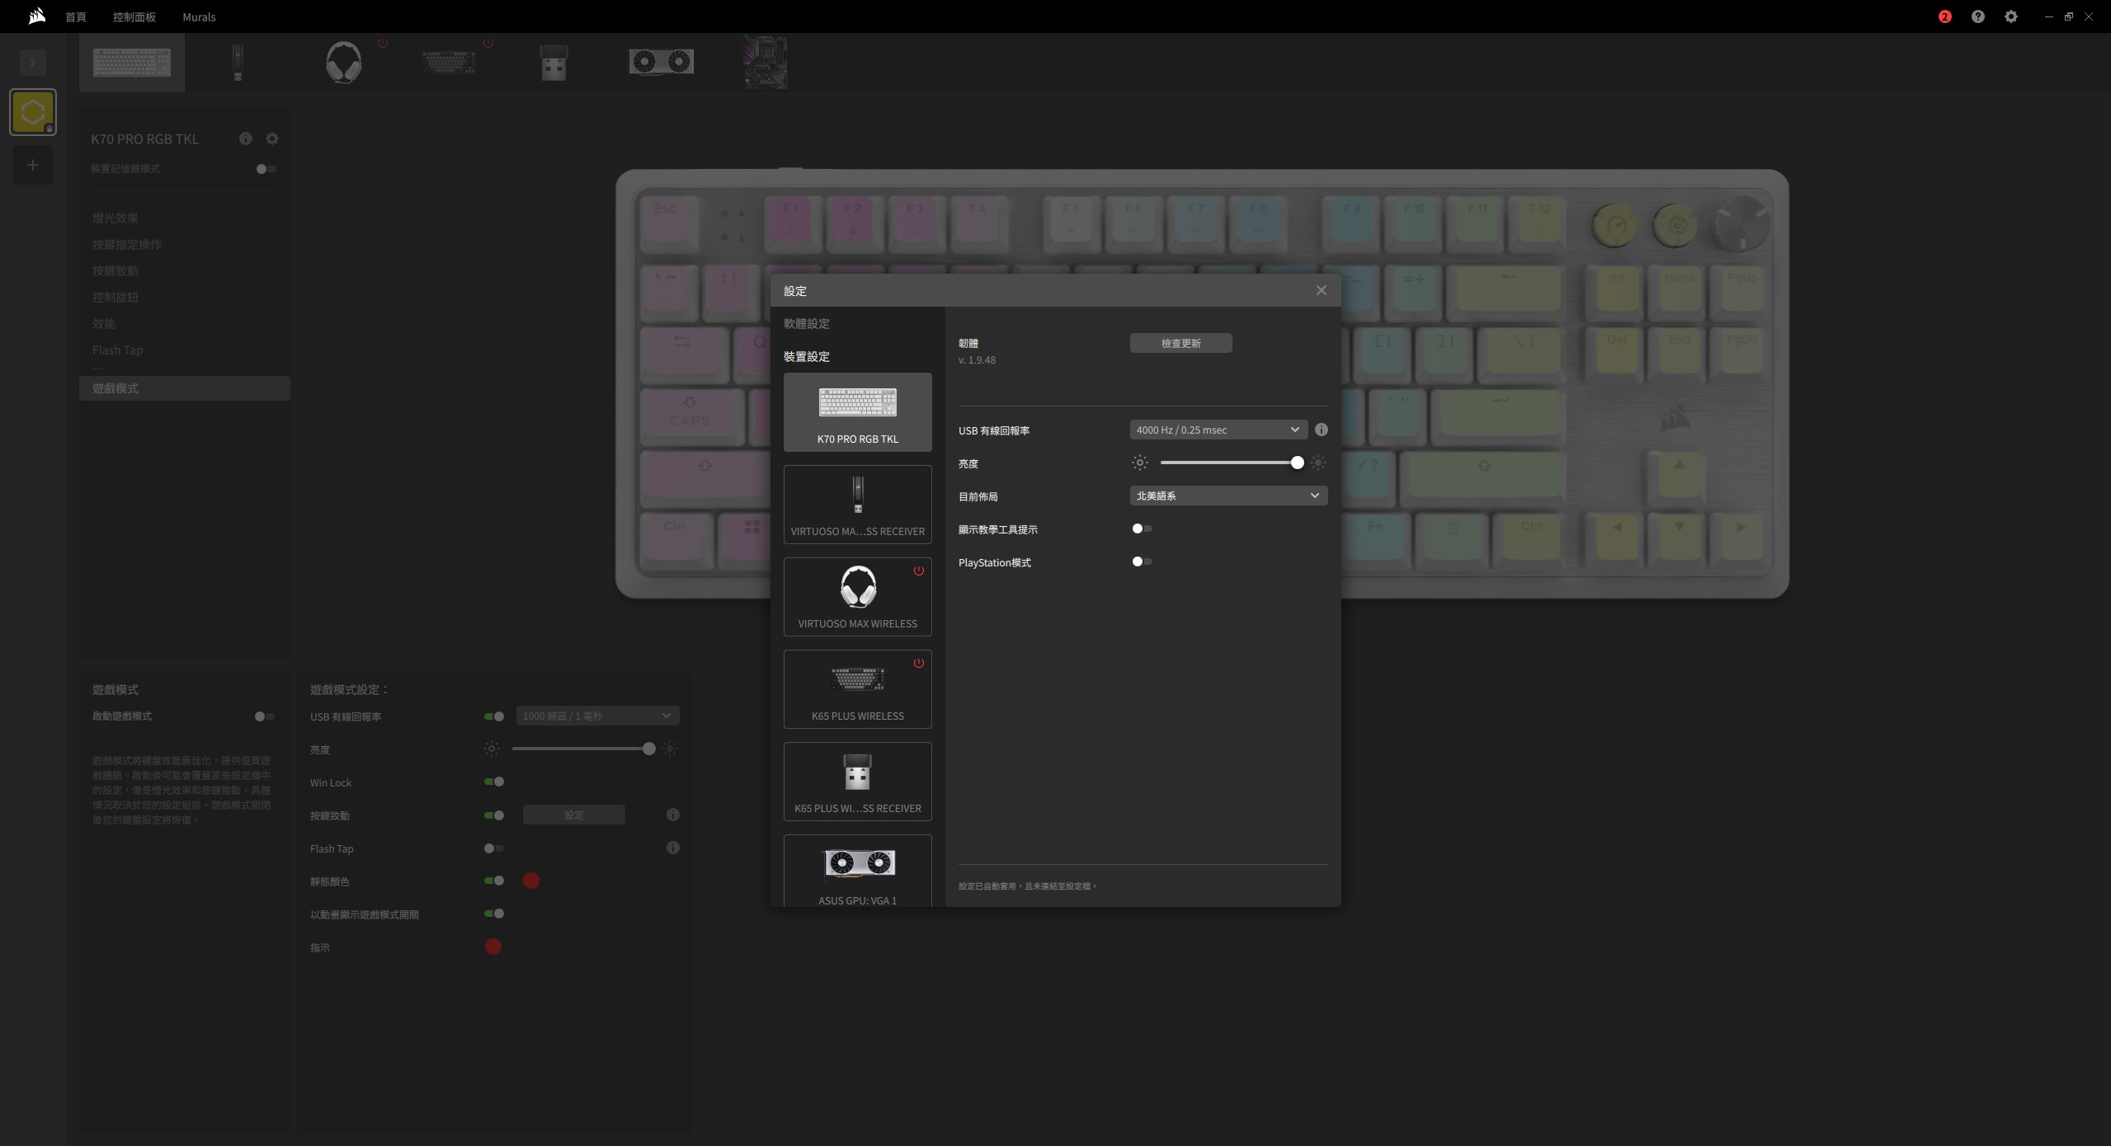Open 裝置設定 section in dialog
Image resolution: width=2111 pixels, height=1146 pixels.
(x=807, y=356)
